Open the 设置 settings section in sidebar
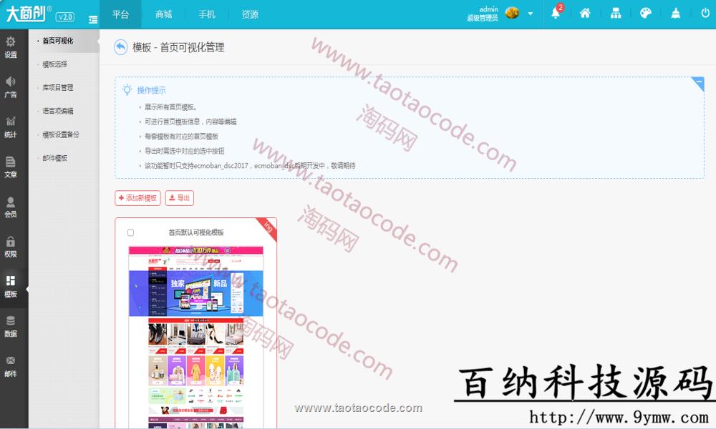716x429 pixels. pos(11,46)
